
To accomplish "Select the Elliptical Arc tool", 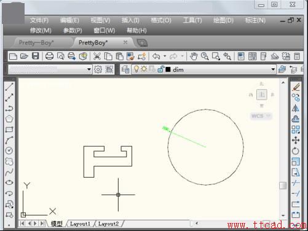I will tap(9, 194).
